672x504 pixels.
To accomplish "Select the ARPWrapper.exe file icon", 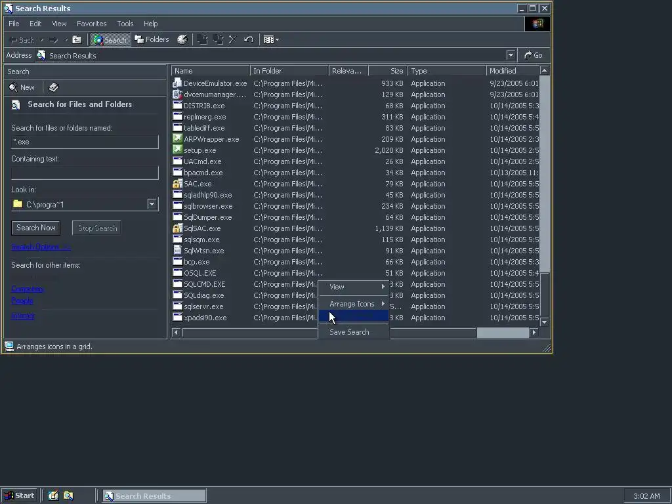I will tap(177, 139).
